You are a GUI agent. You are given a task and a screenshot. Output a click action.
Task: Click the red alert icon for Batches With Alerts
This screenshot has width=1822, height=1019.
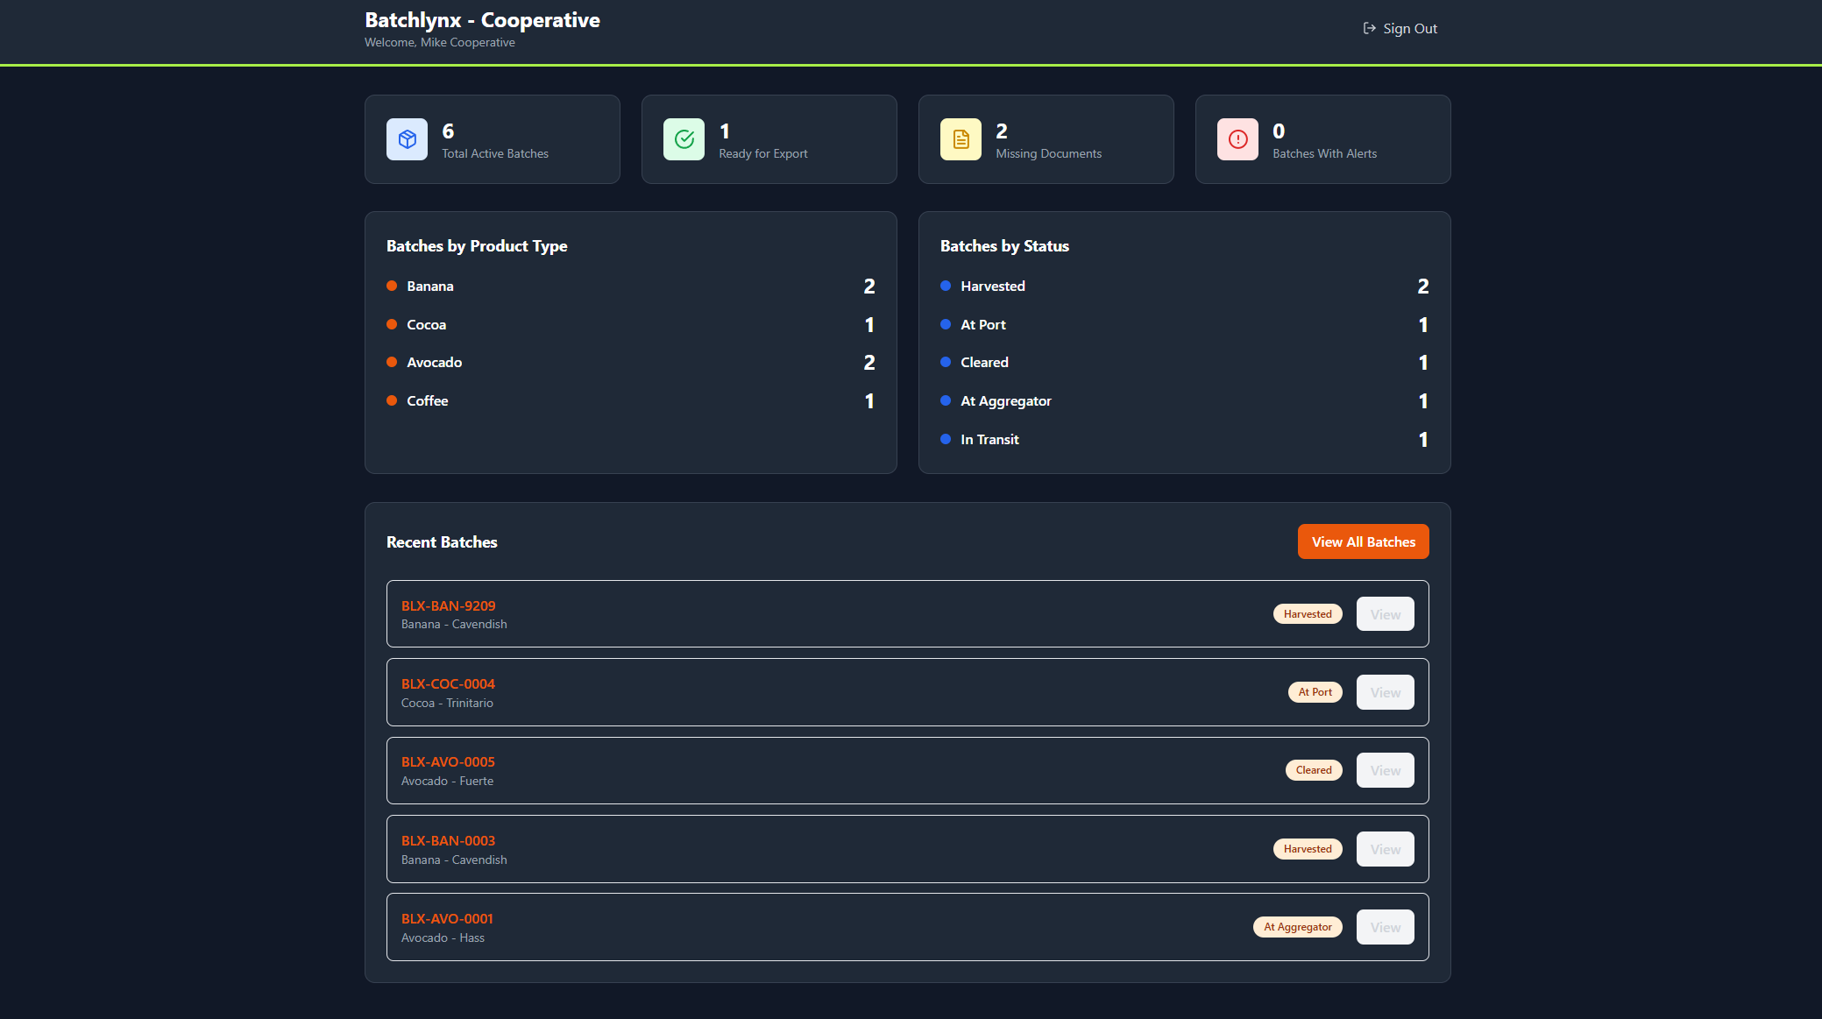tap(1237, 139)
